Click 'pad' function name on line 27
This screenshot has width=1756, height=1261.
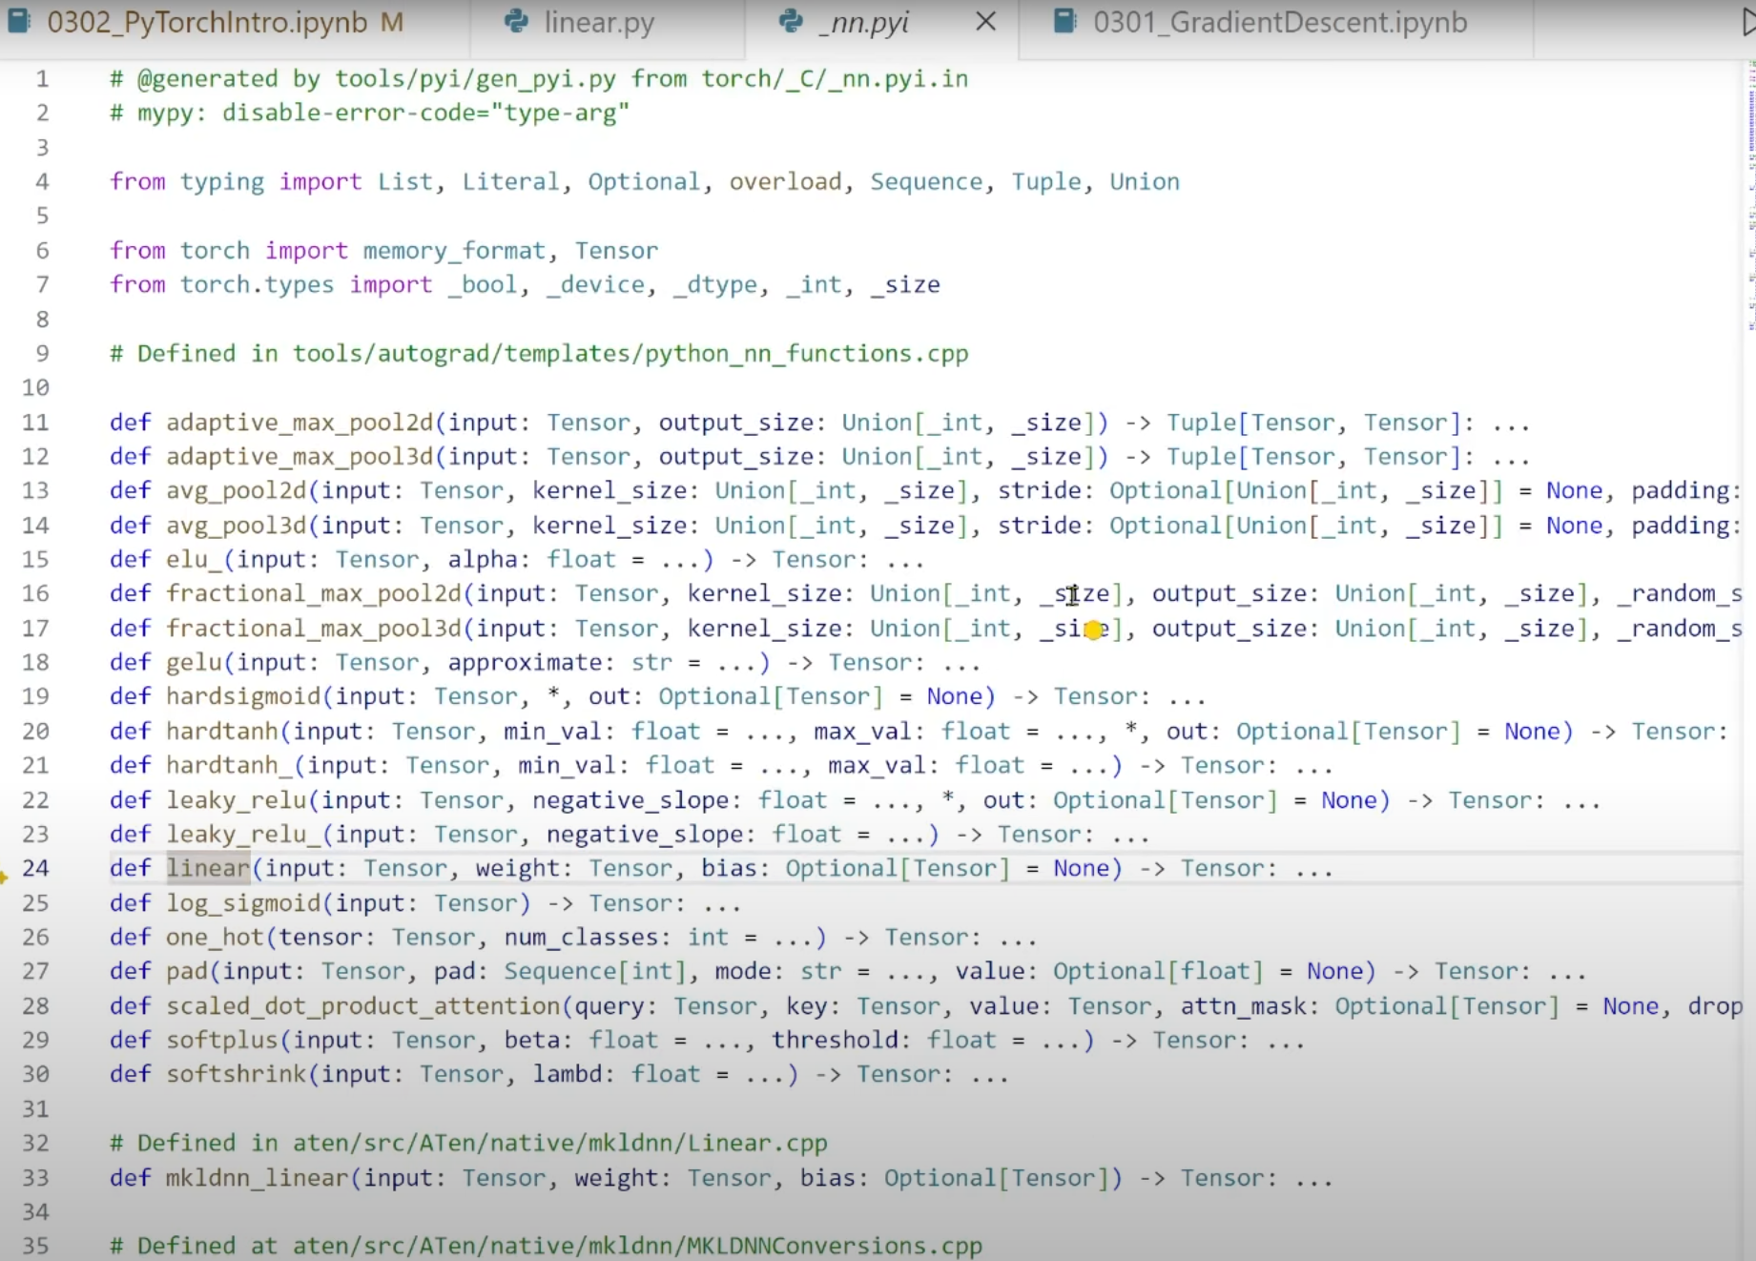[187, 972]
